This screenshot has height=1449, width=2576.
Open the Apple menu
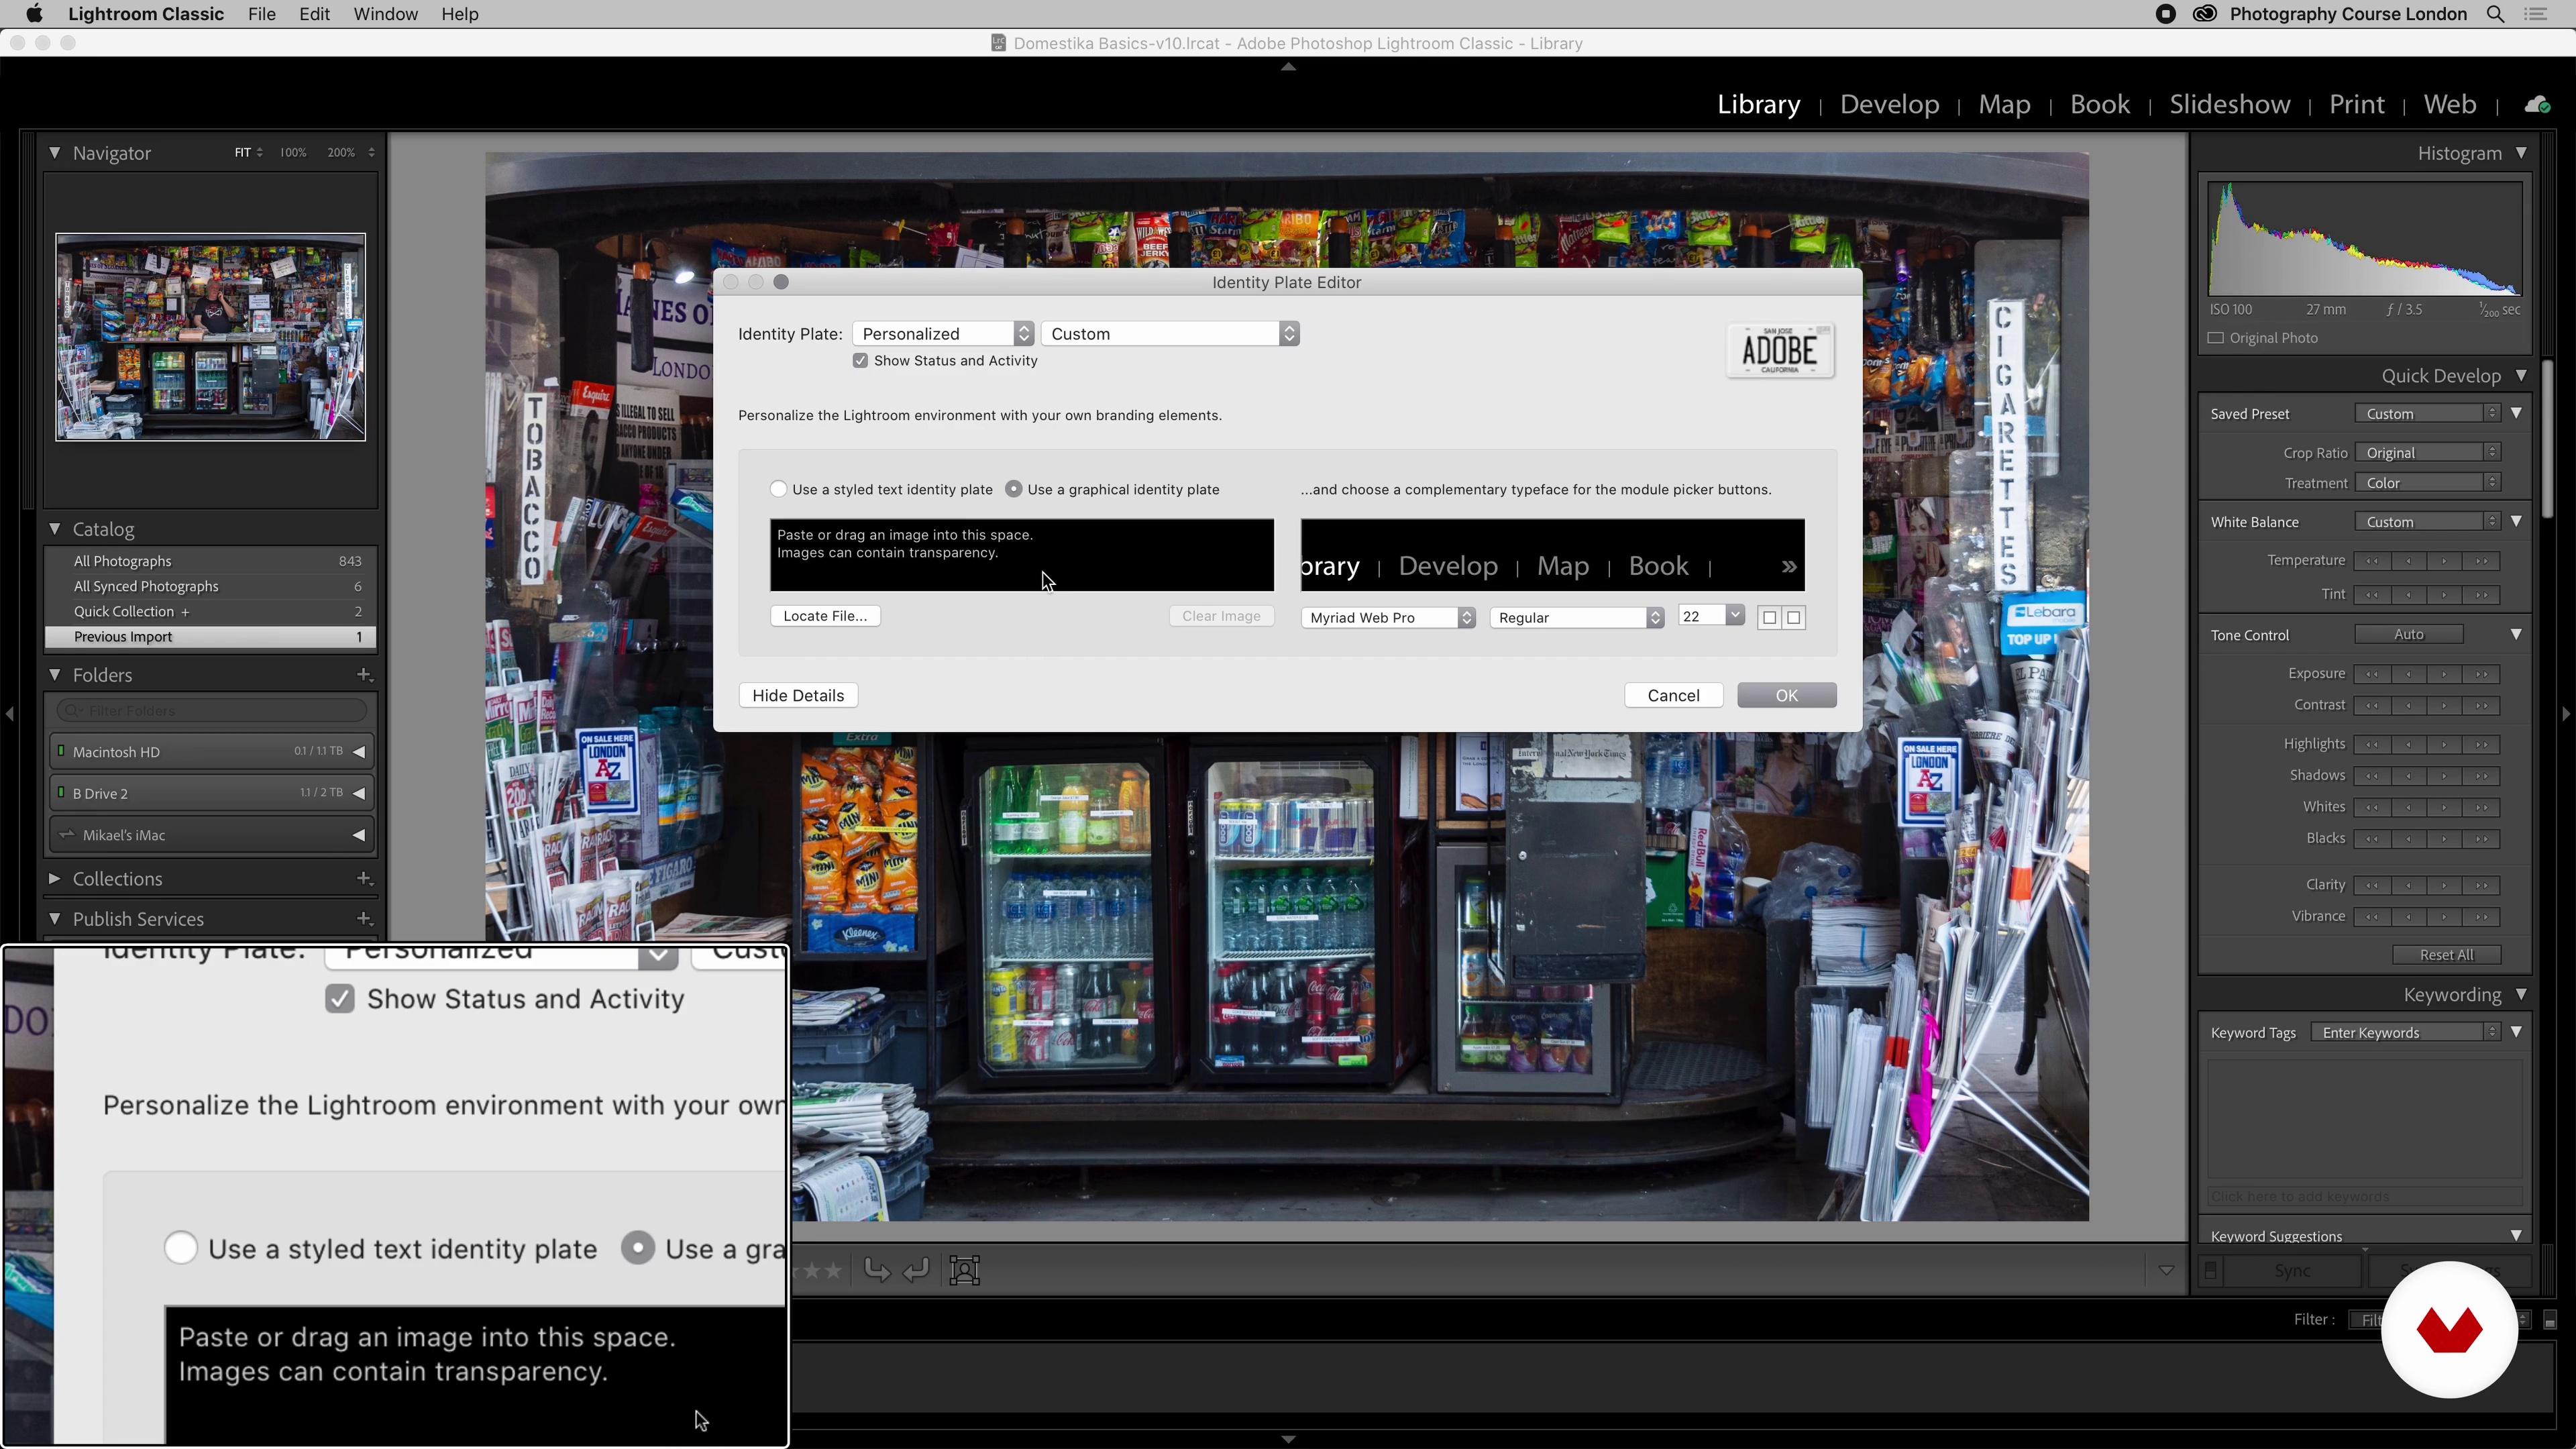[34, 14]
